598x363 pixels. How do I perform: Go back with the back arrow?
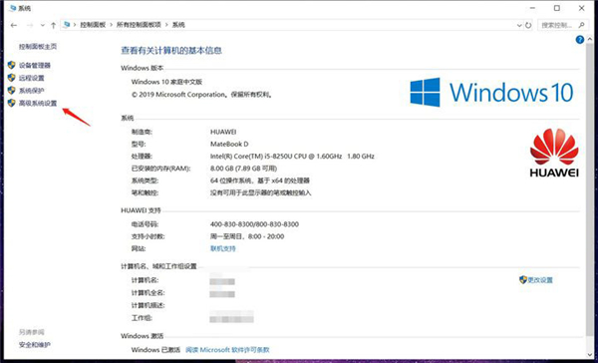(14, 25)
